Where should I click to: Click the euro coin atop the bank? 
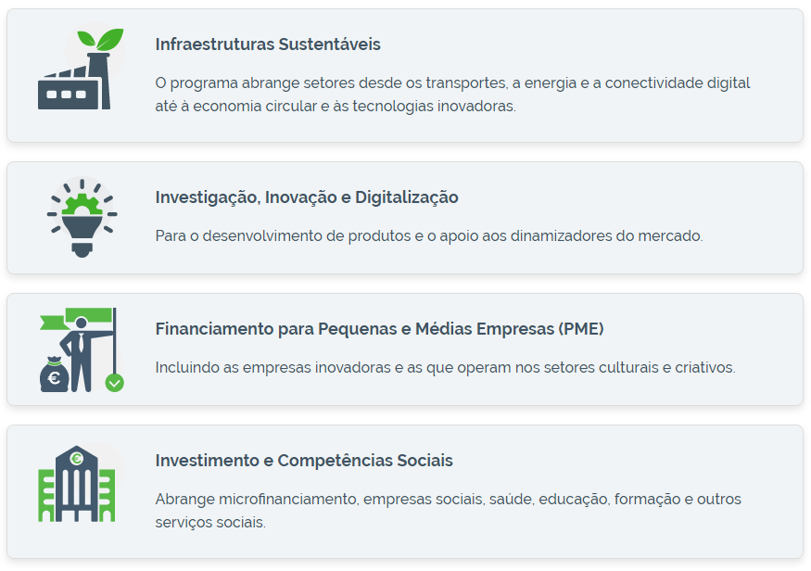click(x=77, y=457)
